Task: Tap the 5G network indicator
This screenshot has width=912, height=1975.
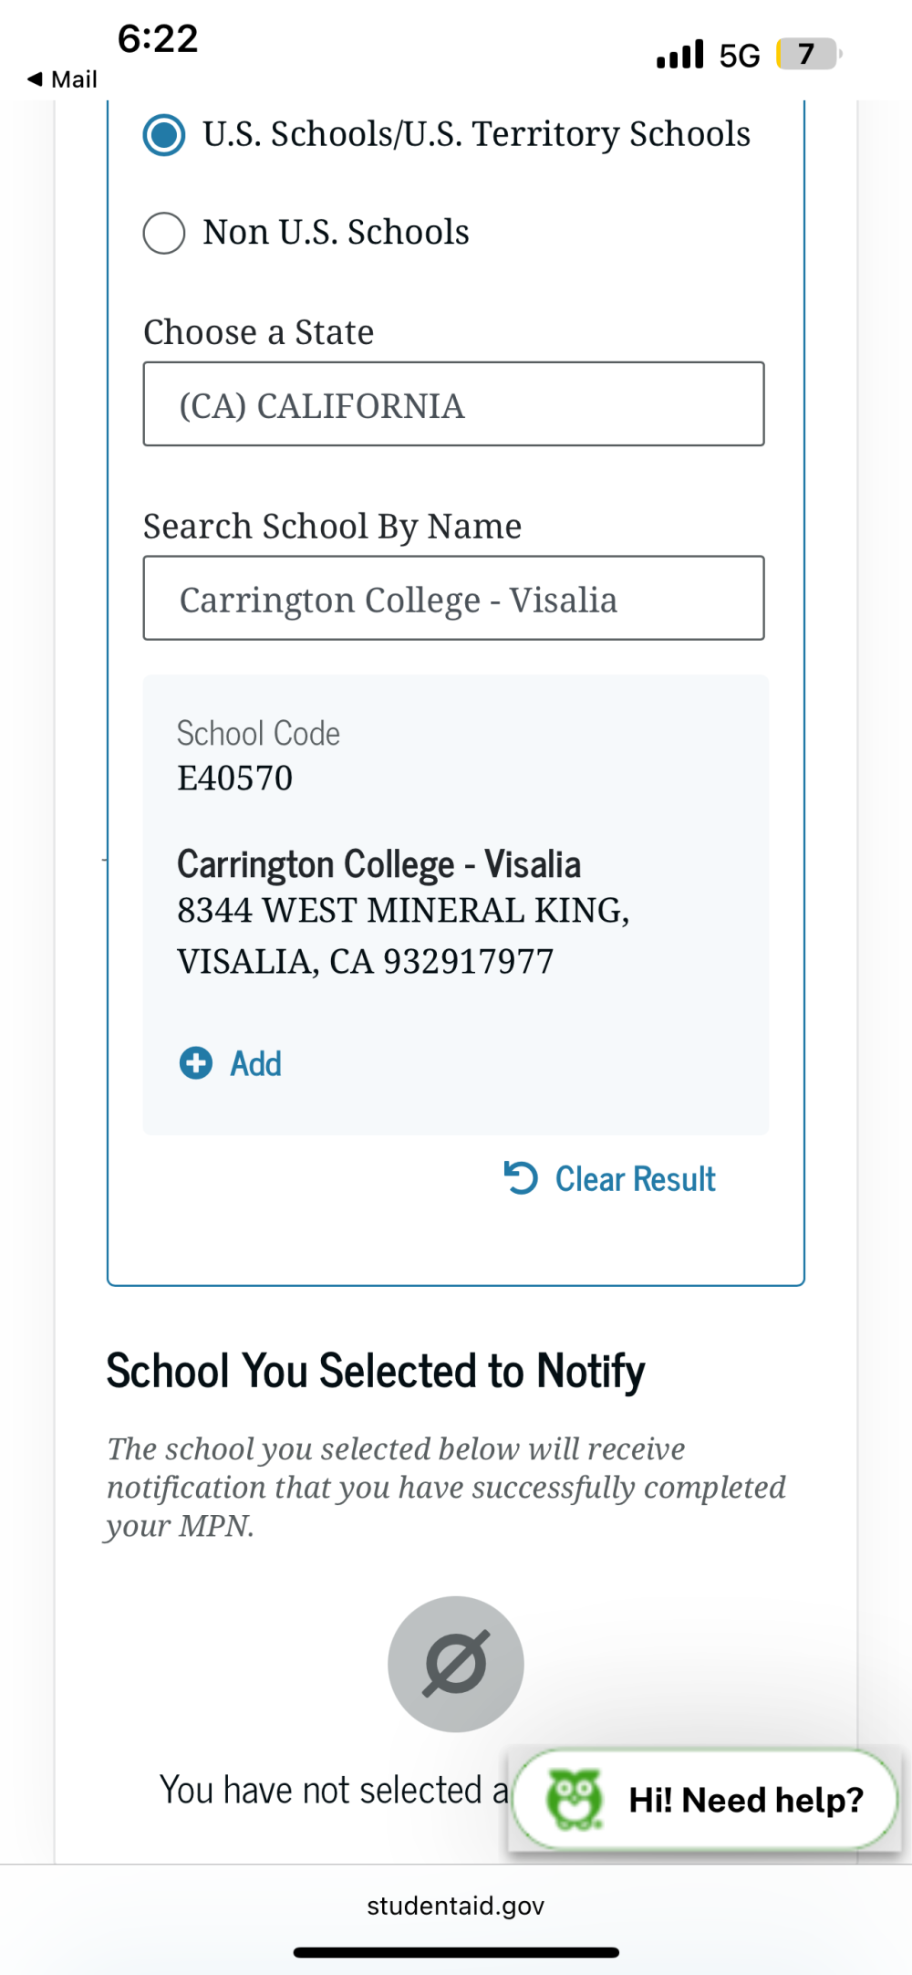Action: click(740, 56)
